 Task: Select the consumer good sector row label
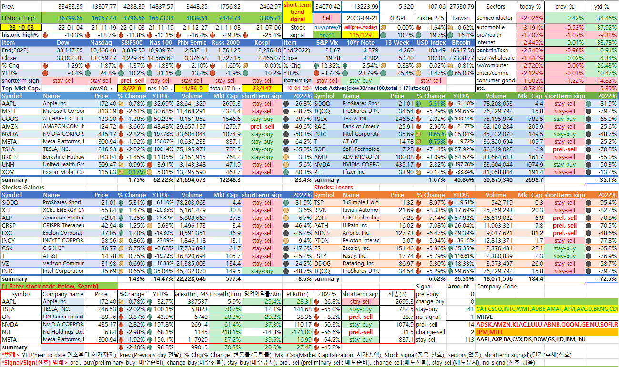pyautogui.click(x=496, y=80)
